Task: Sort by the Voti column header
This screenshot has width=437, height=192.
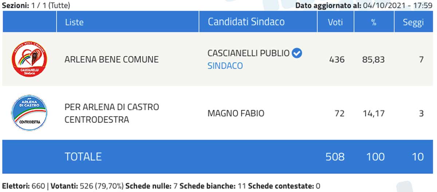Action: (335, 22)
